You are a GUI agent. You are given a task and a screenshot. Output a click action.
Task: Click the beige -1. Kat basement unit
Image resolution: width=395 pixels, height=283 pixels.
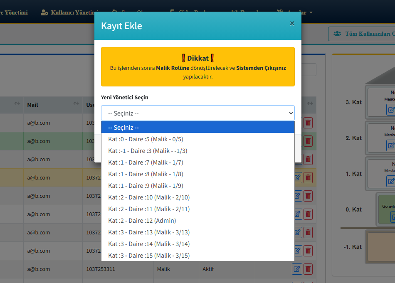[380, 246]
